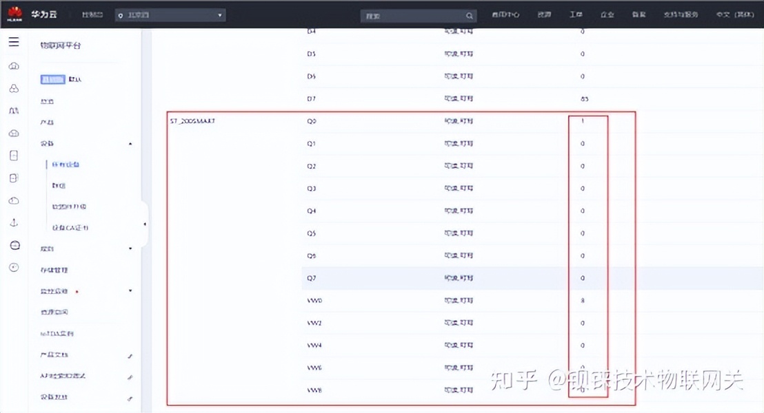Image resolution: width=764 pixels, height=413 pixels.
Task: Click the external-link icon beside 产品文档
Action: (130, 356)
